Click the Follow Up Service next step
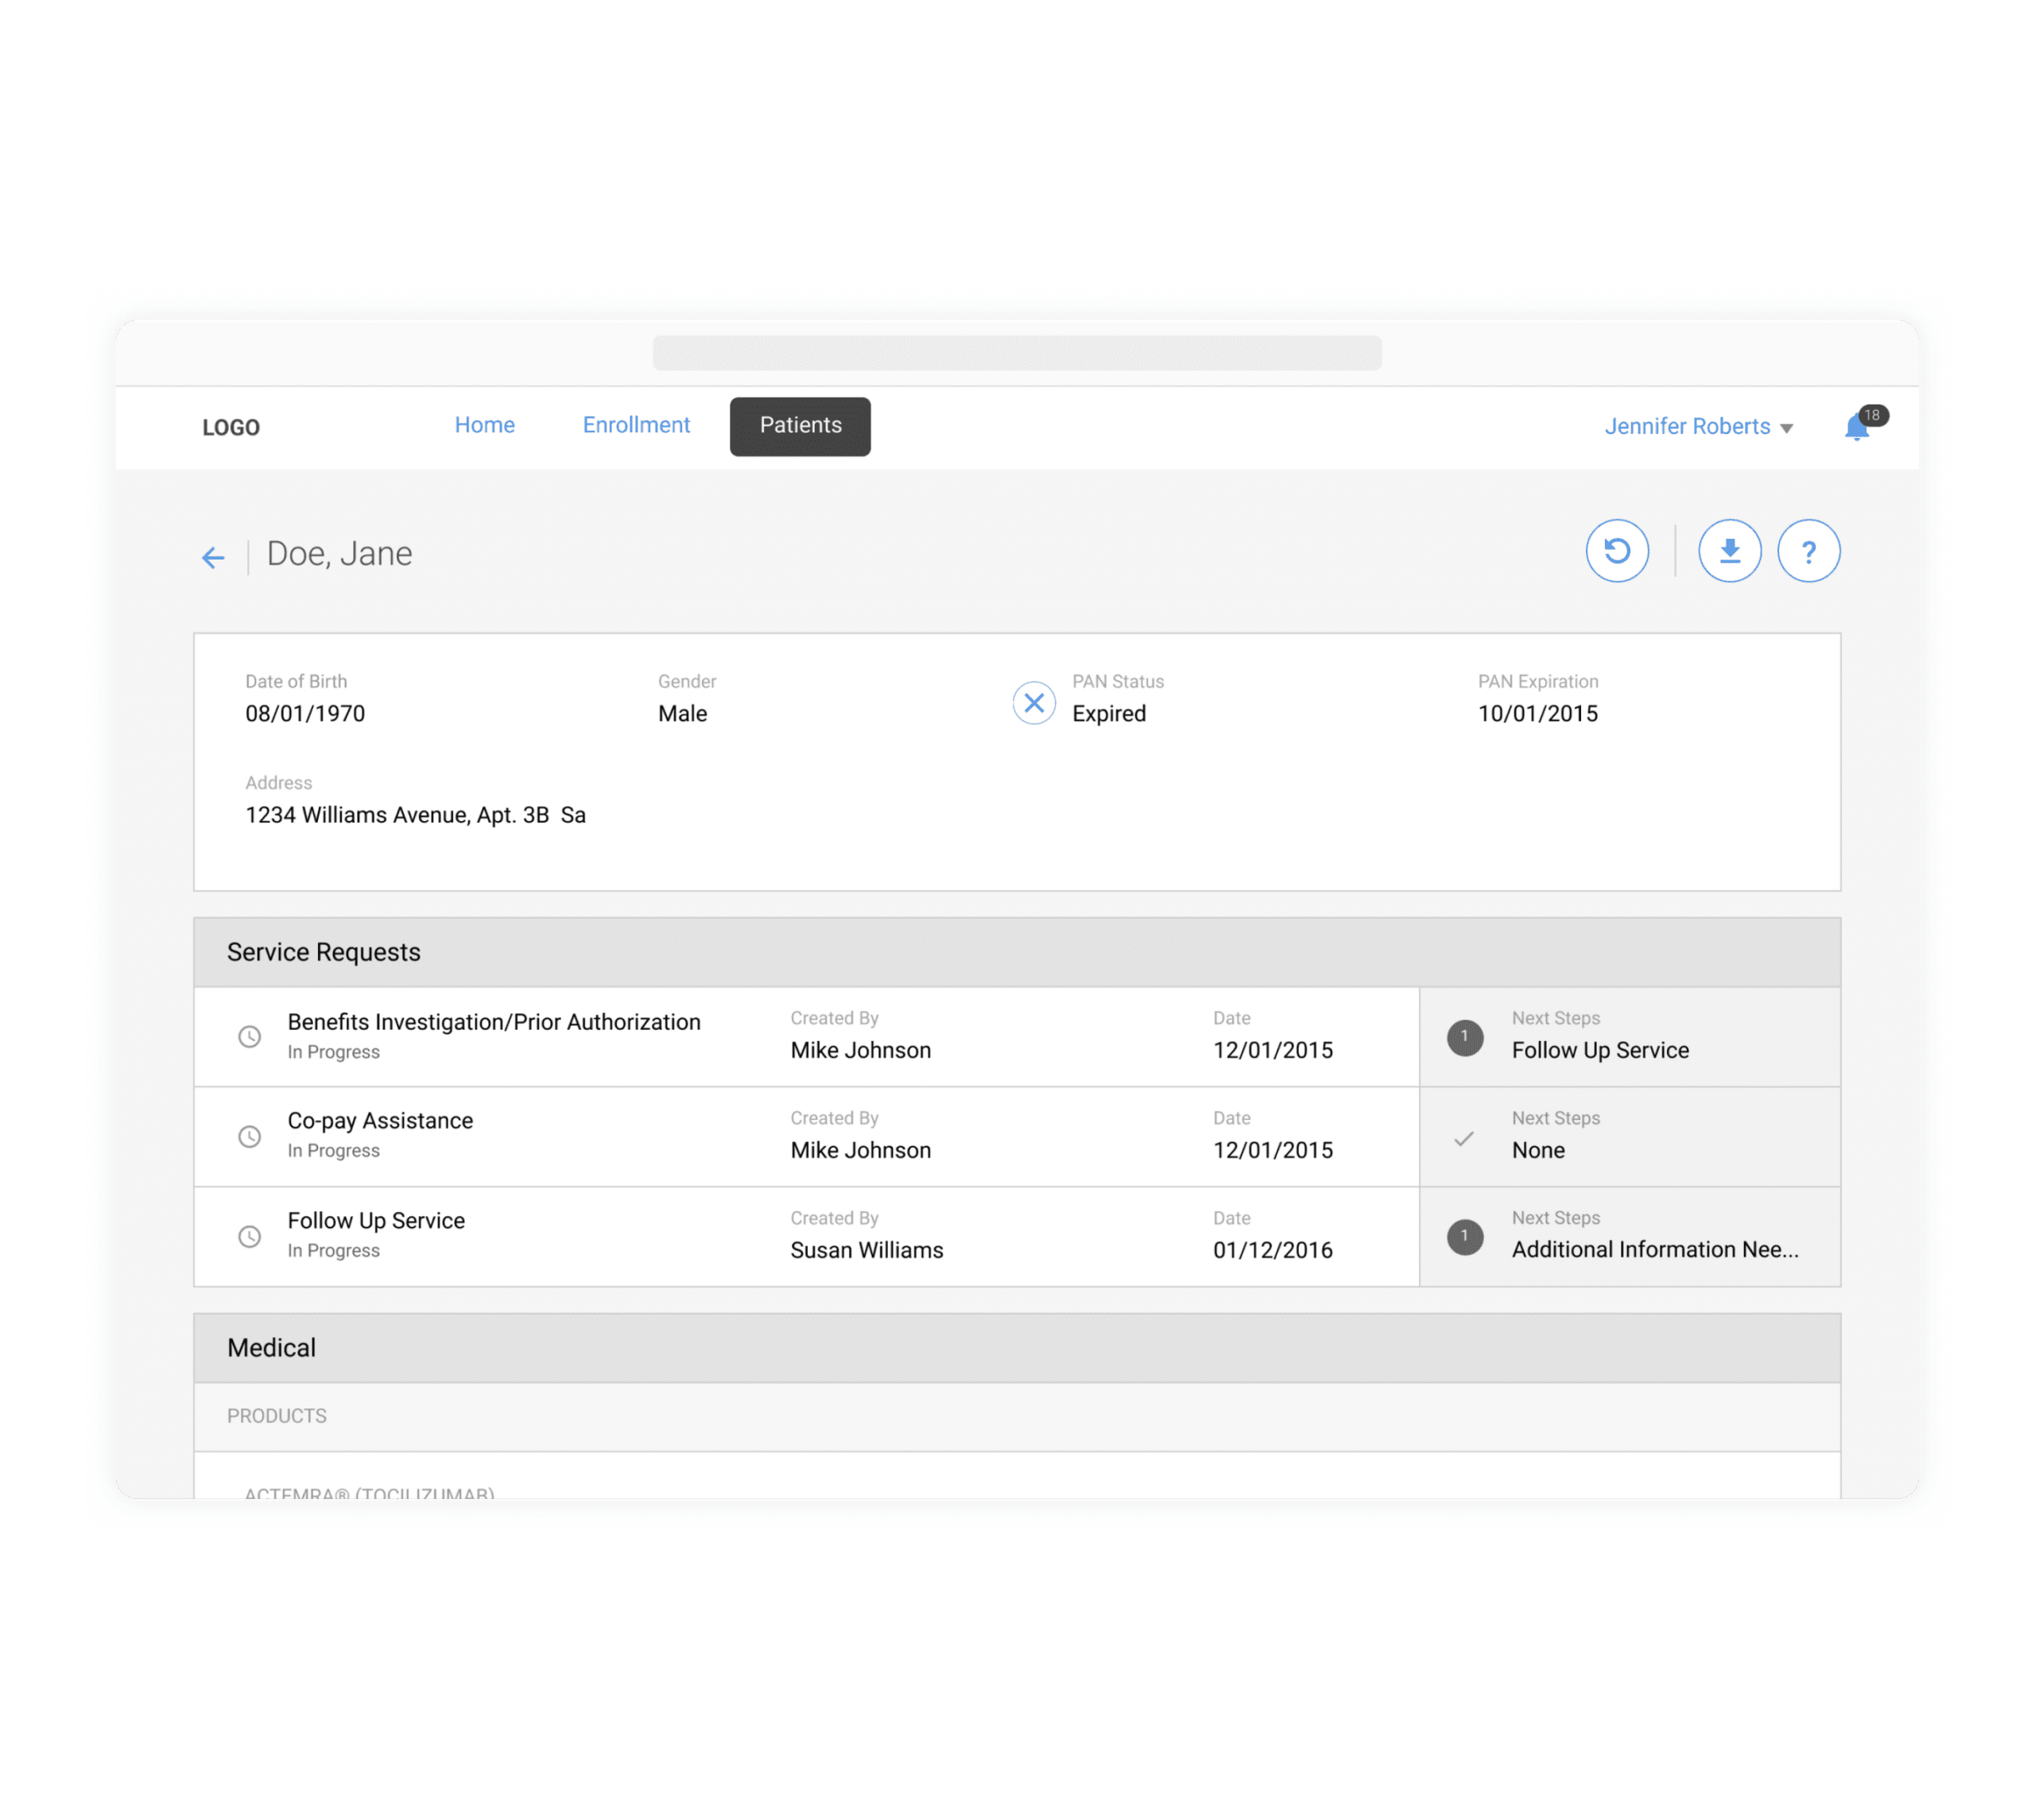 pyautogui.click(x=1600, y=1050)
